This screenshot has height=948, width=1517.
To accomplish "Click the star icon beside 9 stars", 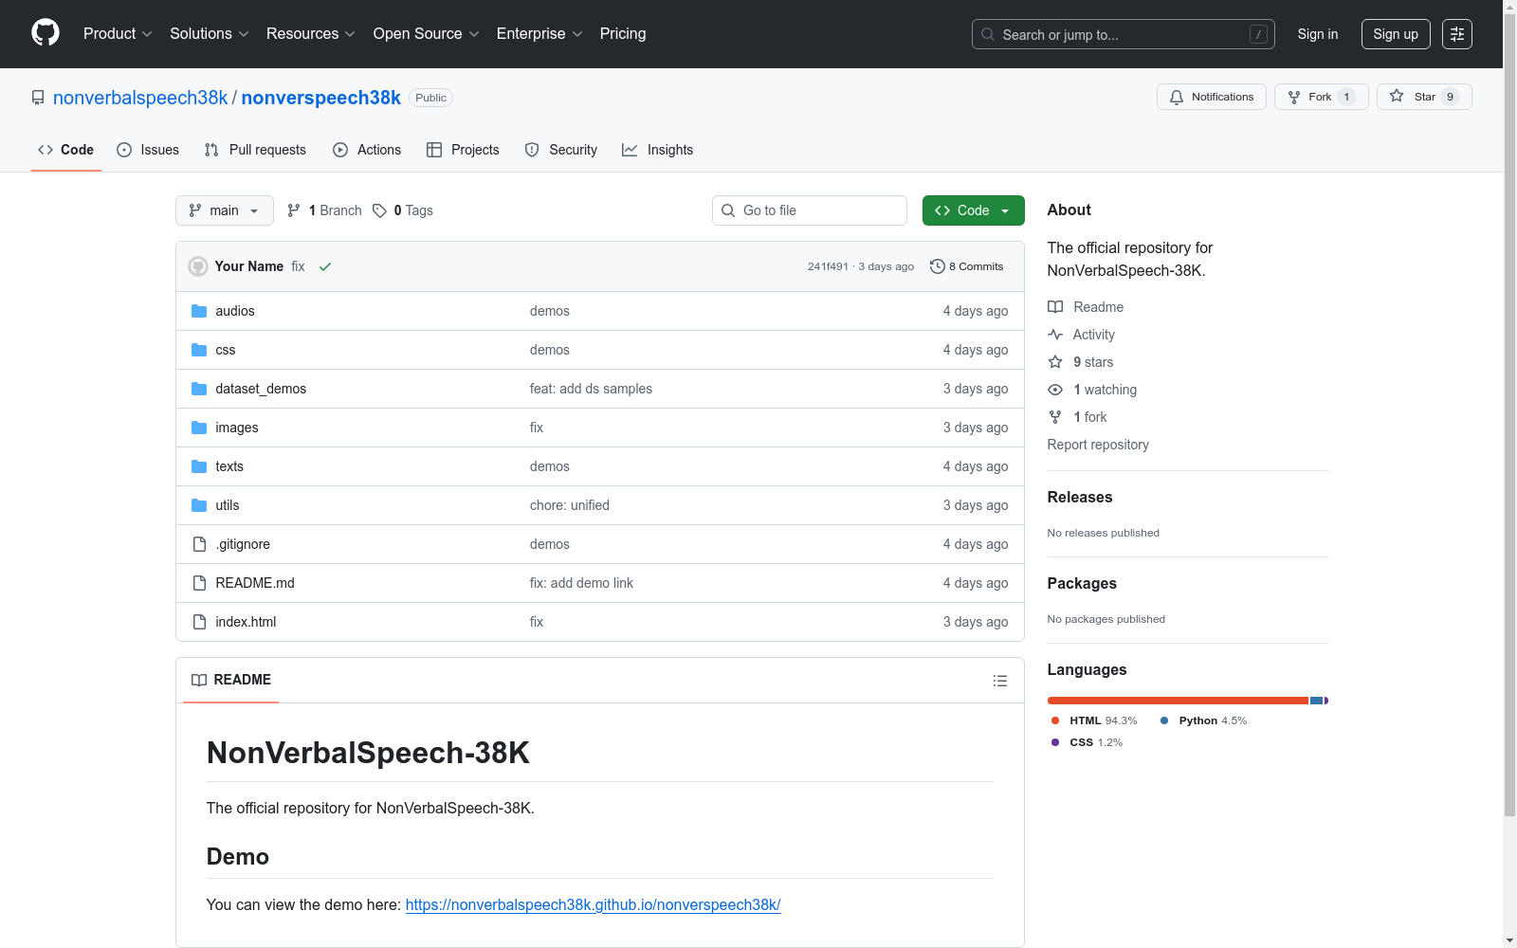I will pos(1055,362).
